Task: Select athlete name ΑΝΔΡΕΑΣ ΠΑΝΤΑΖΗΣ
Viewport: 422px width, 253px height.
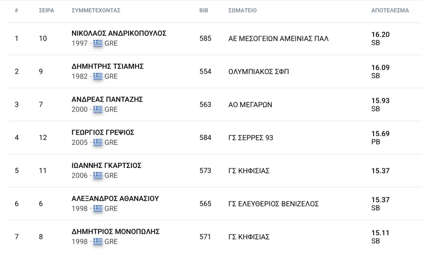Action: (x=107, y=99)
